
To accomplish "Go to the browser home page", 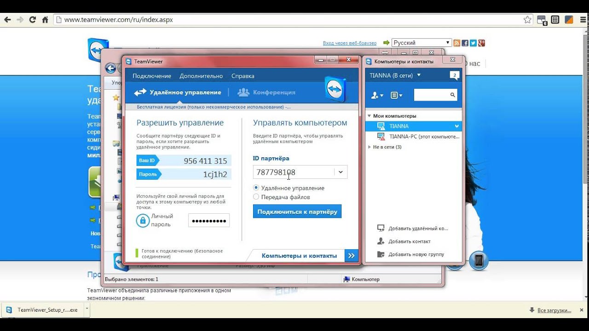I will [45, 20].
